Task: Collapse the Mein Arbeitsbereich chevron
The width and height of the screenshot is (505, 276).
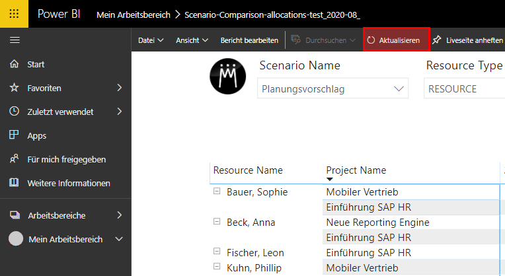Action: click(119, 239)
